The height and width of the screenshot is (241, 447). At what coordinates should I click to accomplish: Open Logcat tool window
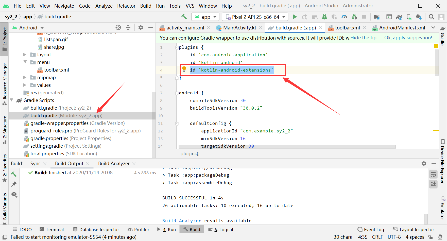pos(221,230)
